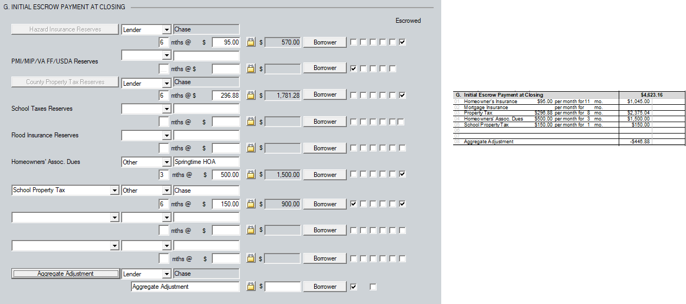The width and height of the screenshot is (686, 304).
Task: Click the County Property Tax Reserves button
Action: tap(65, 82)
